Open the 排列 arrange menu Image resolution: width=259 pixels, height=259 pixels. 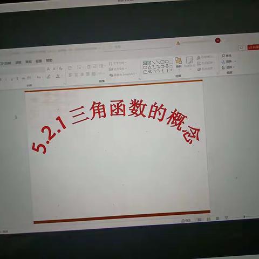click(179, 63)
